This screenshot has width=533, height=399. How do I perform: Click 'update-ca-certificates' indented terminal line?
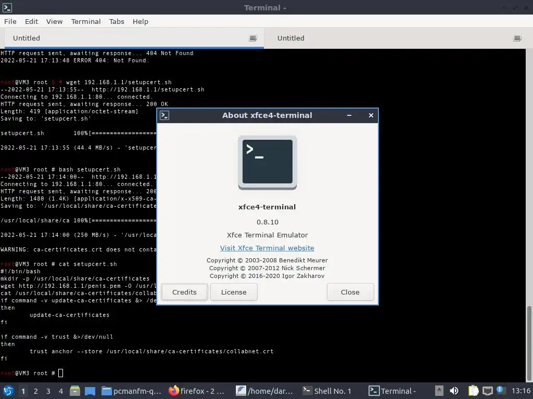point(69,315)
